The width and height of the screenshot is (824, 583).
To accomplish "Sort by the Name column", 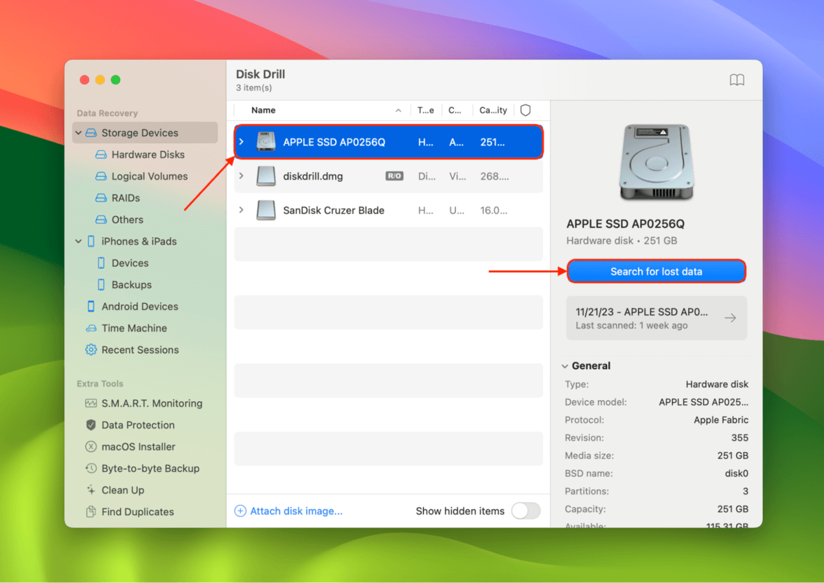I will pos(264,110).
